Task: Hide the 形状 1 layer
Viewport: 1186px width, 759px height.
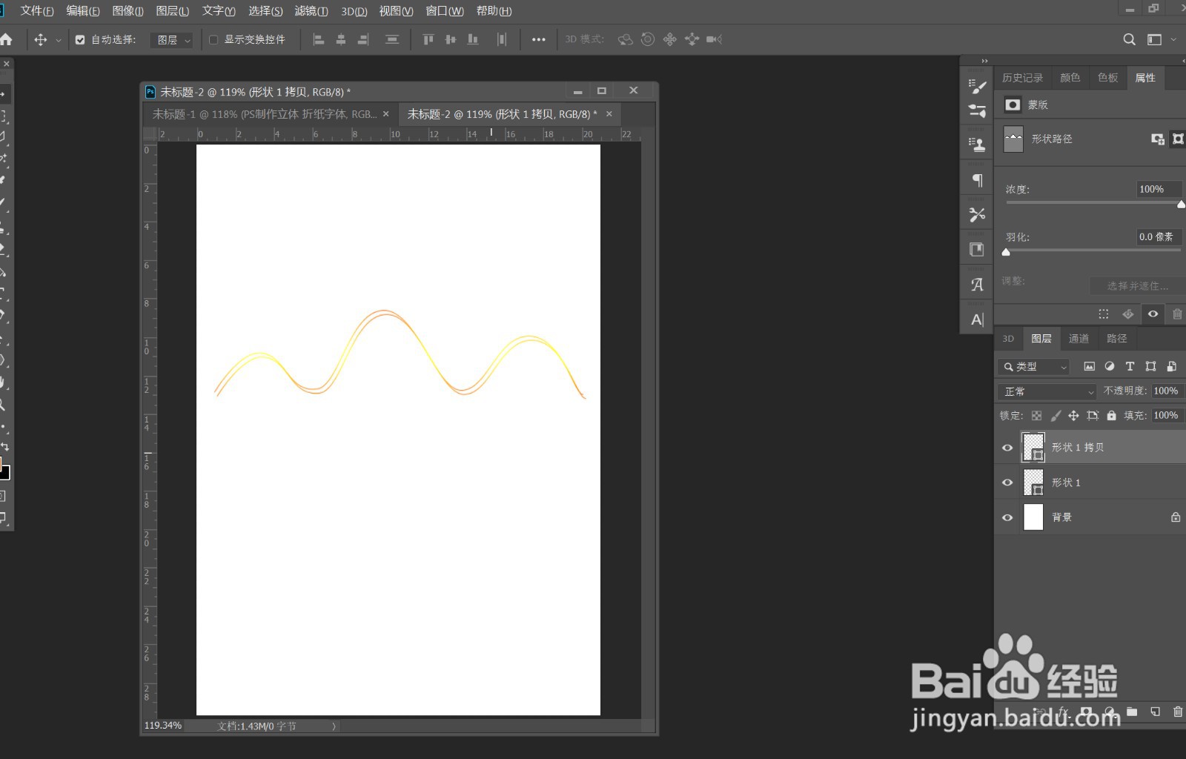Action: 1007,483
